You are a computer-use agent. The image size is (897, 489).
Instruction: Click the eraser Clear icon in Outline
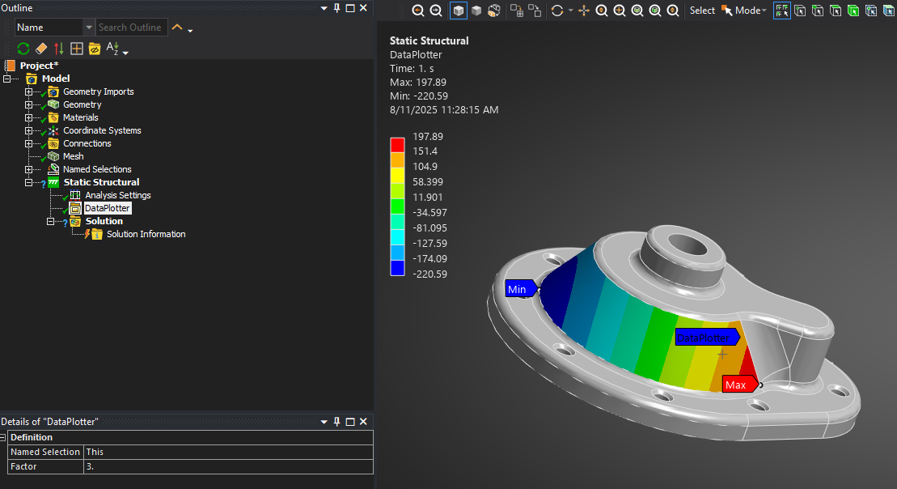[x=41, y=49]
